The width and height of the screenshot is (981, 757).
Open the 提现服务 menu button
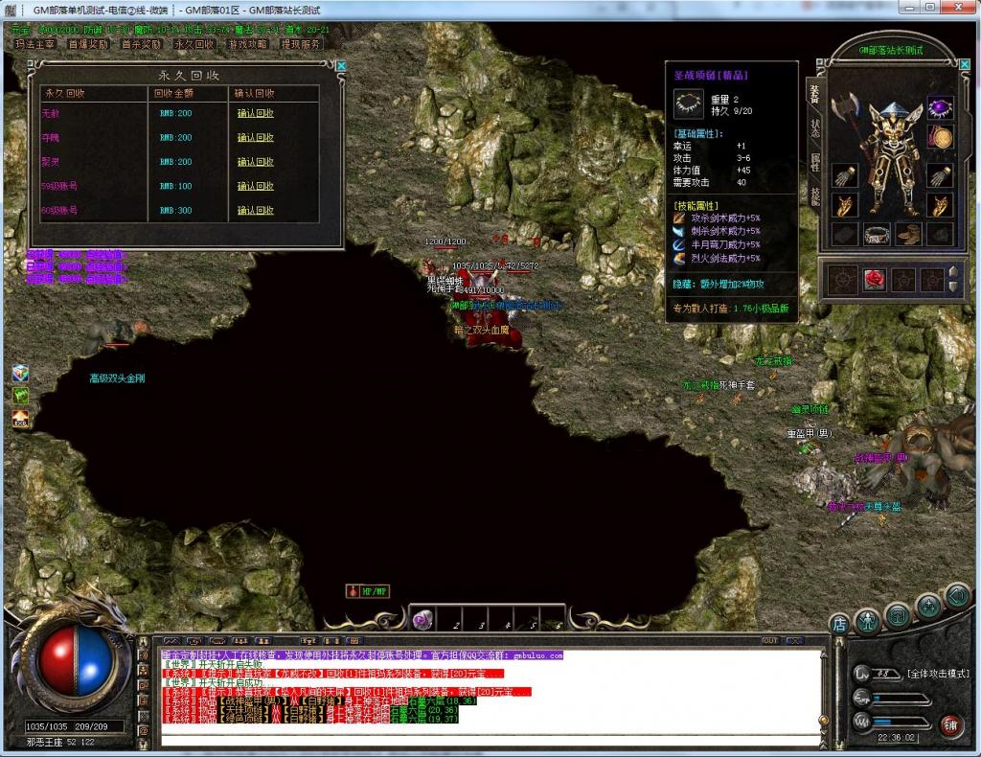[x=301, y=44]
